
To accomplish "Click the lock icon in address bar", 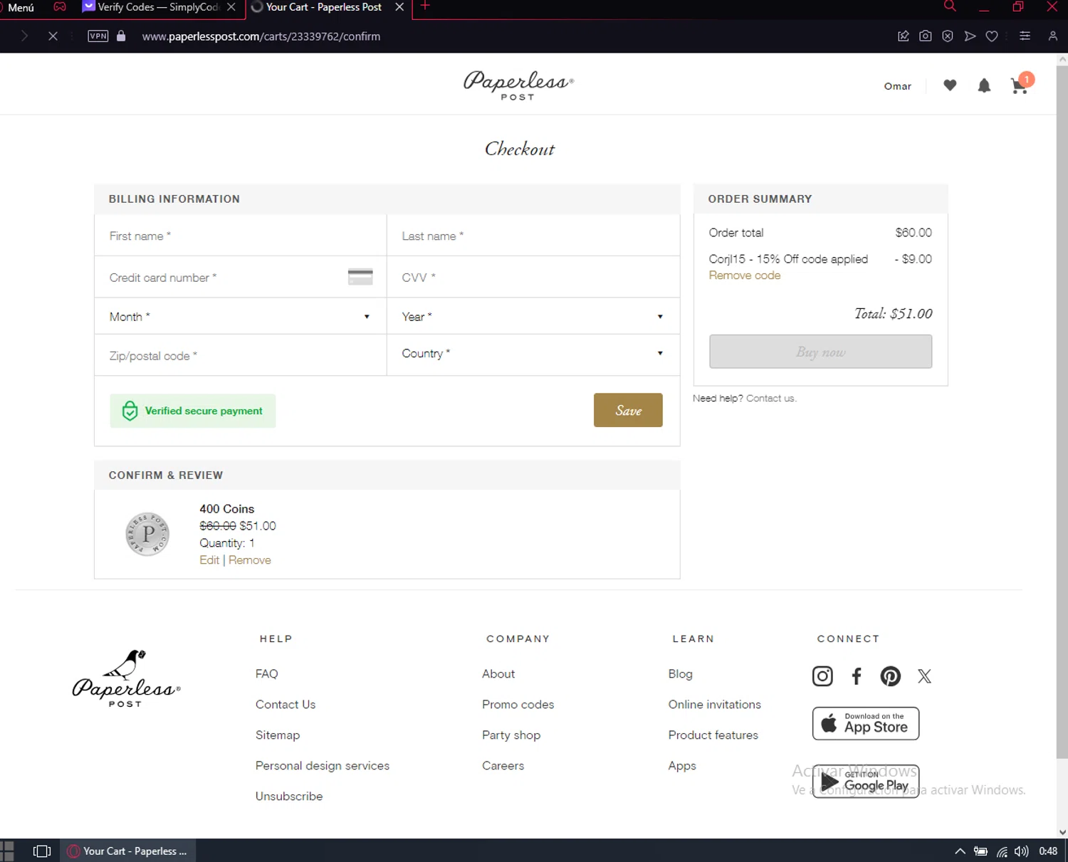I will pyautogui.click(x=121, y=36).
